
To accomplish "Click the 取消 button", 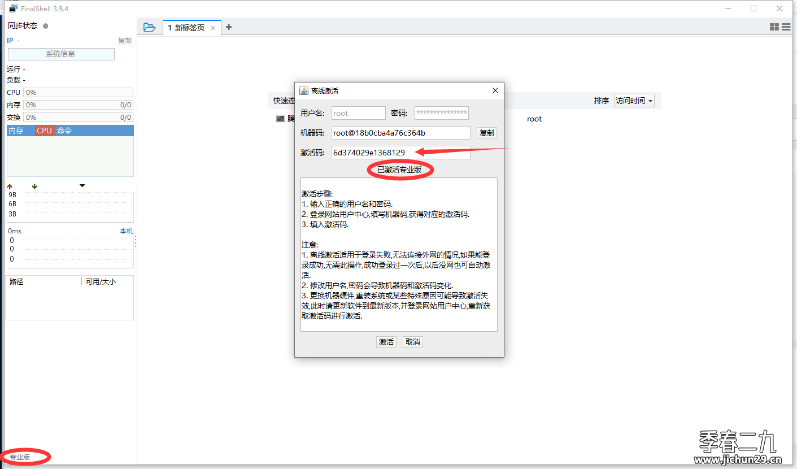I will point(413,342).
